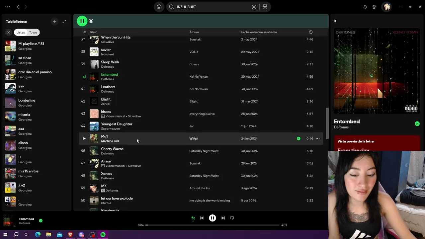Open notifications bell
The width and height of the screenshot is (425, 239).
click(x=365, y=7)
